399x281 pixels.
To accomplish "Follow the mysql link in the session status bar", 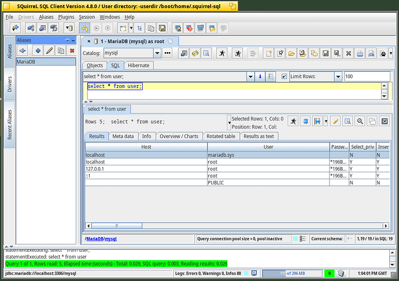I will tap(110, 239).
